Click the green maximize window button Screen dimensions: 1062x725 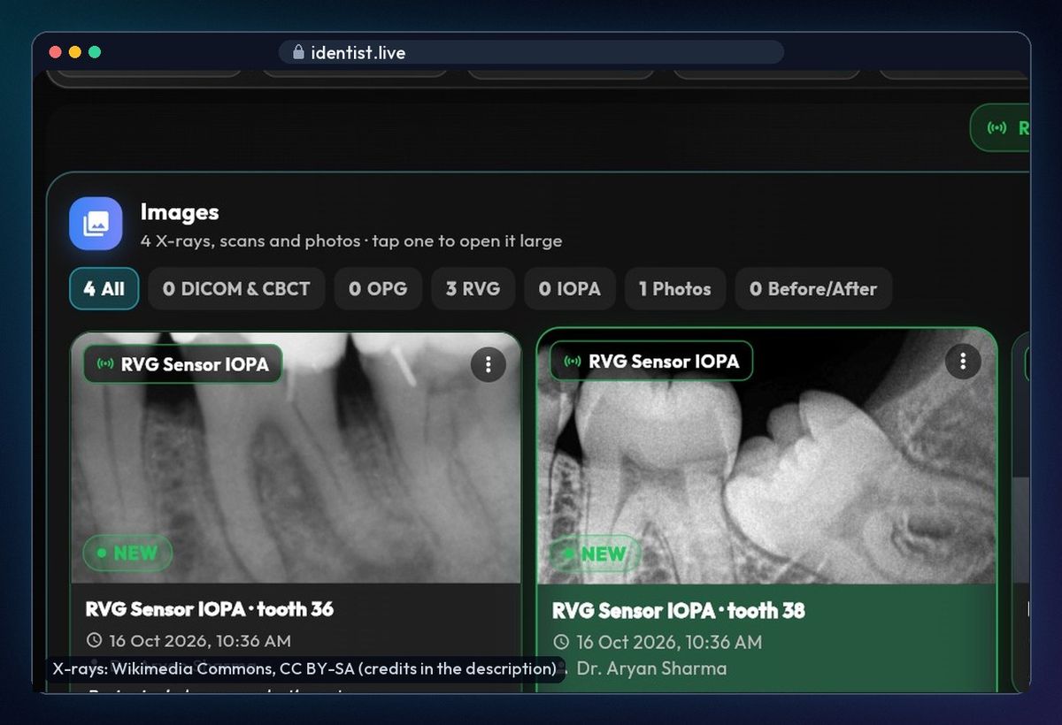[x=95, y=52]
